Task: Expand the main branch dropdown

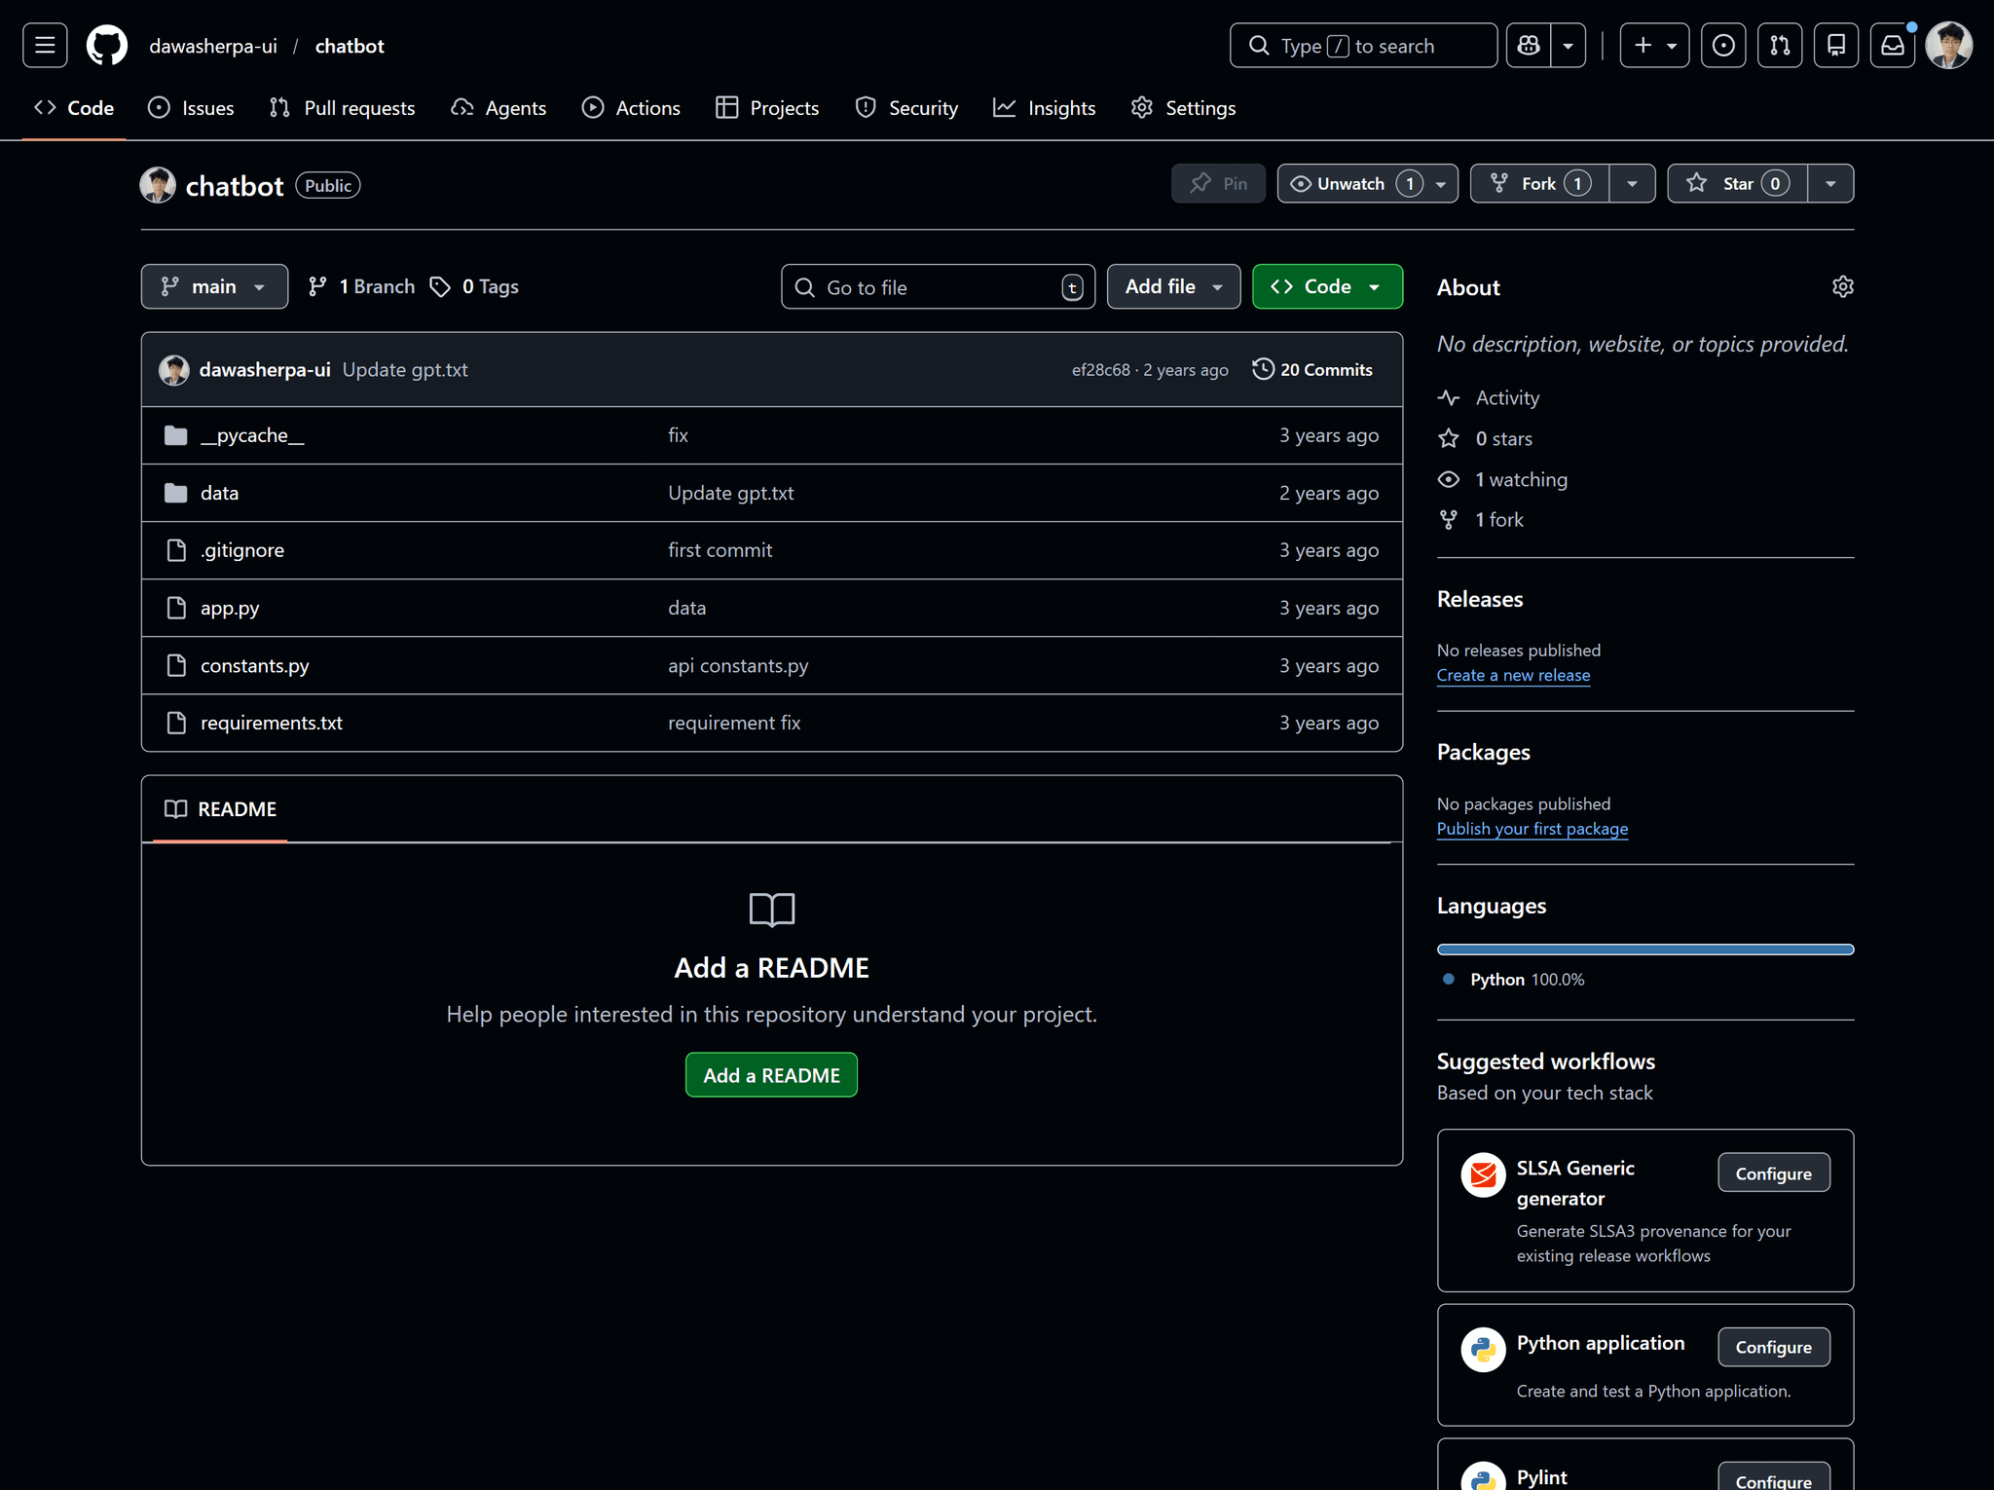Action: click(x=214, y=287)
